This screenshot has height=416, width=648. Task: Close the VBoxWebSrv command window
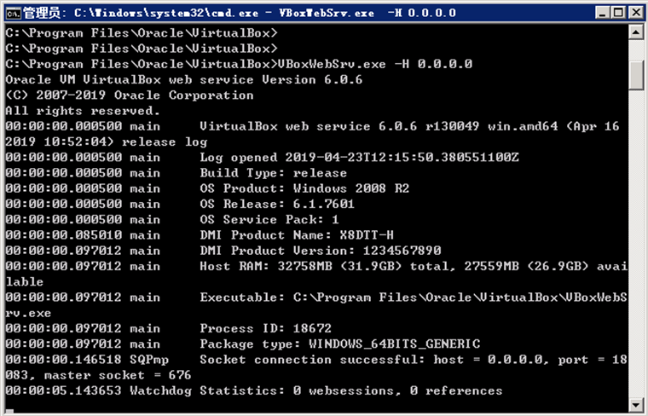coord(636,13)
